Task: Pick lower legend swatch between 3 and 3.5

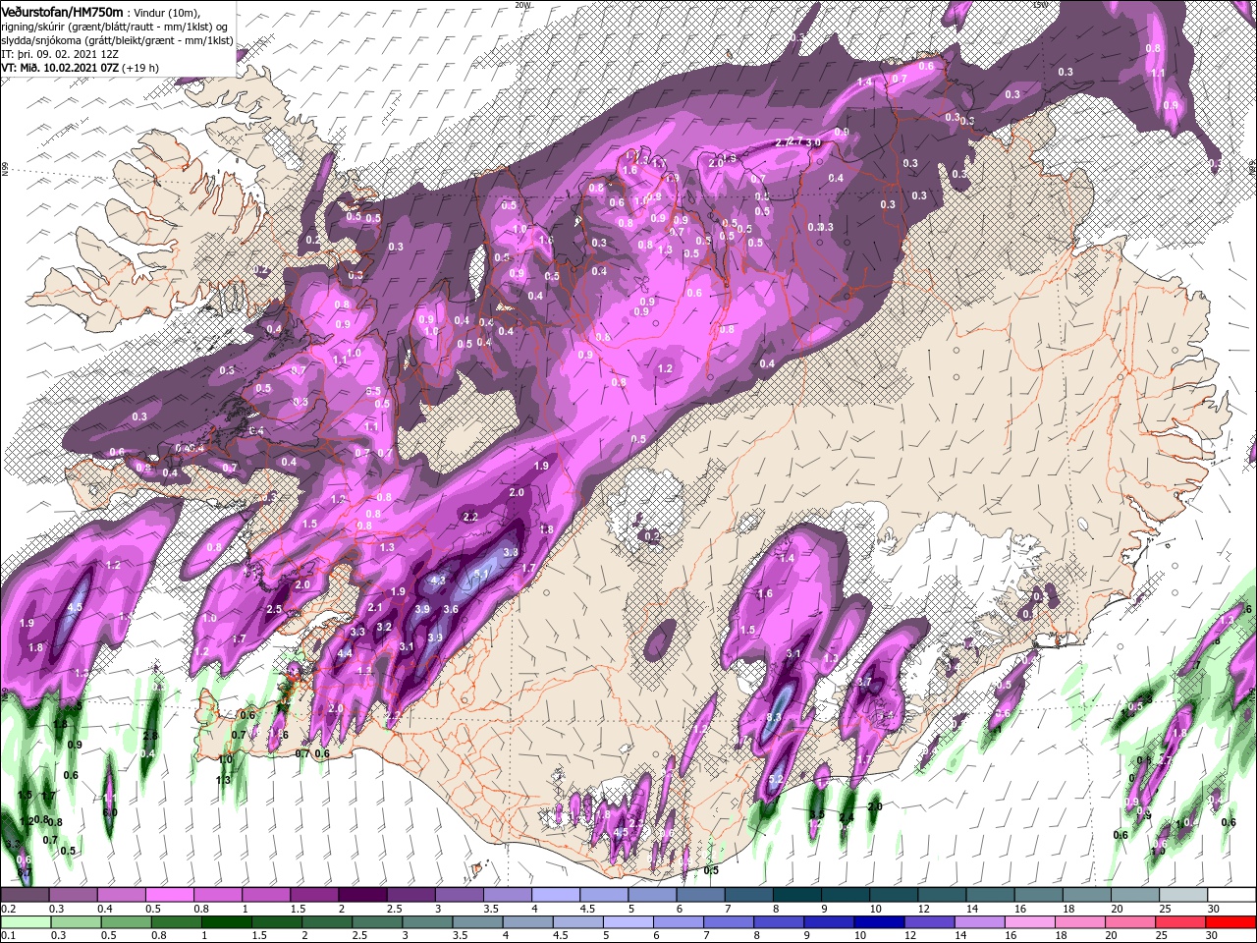Action: coord(428,921)
